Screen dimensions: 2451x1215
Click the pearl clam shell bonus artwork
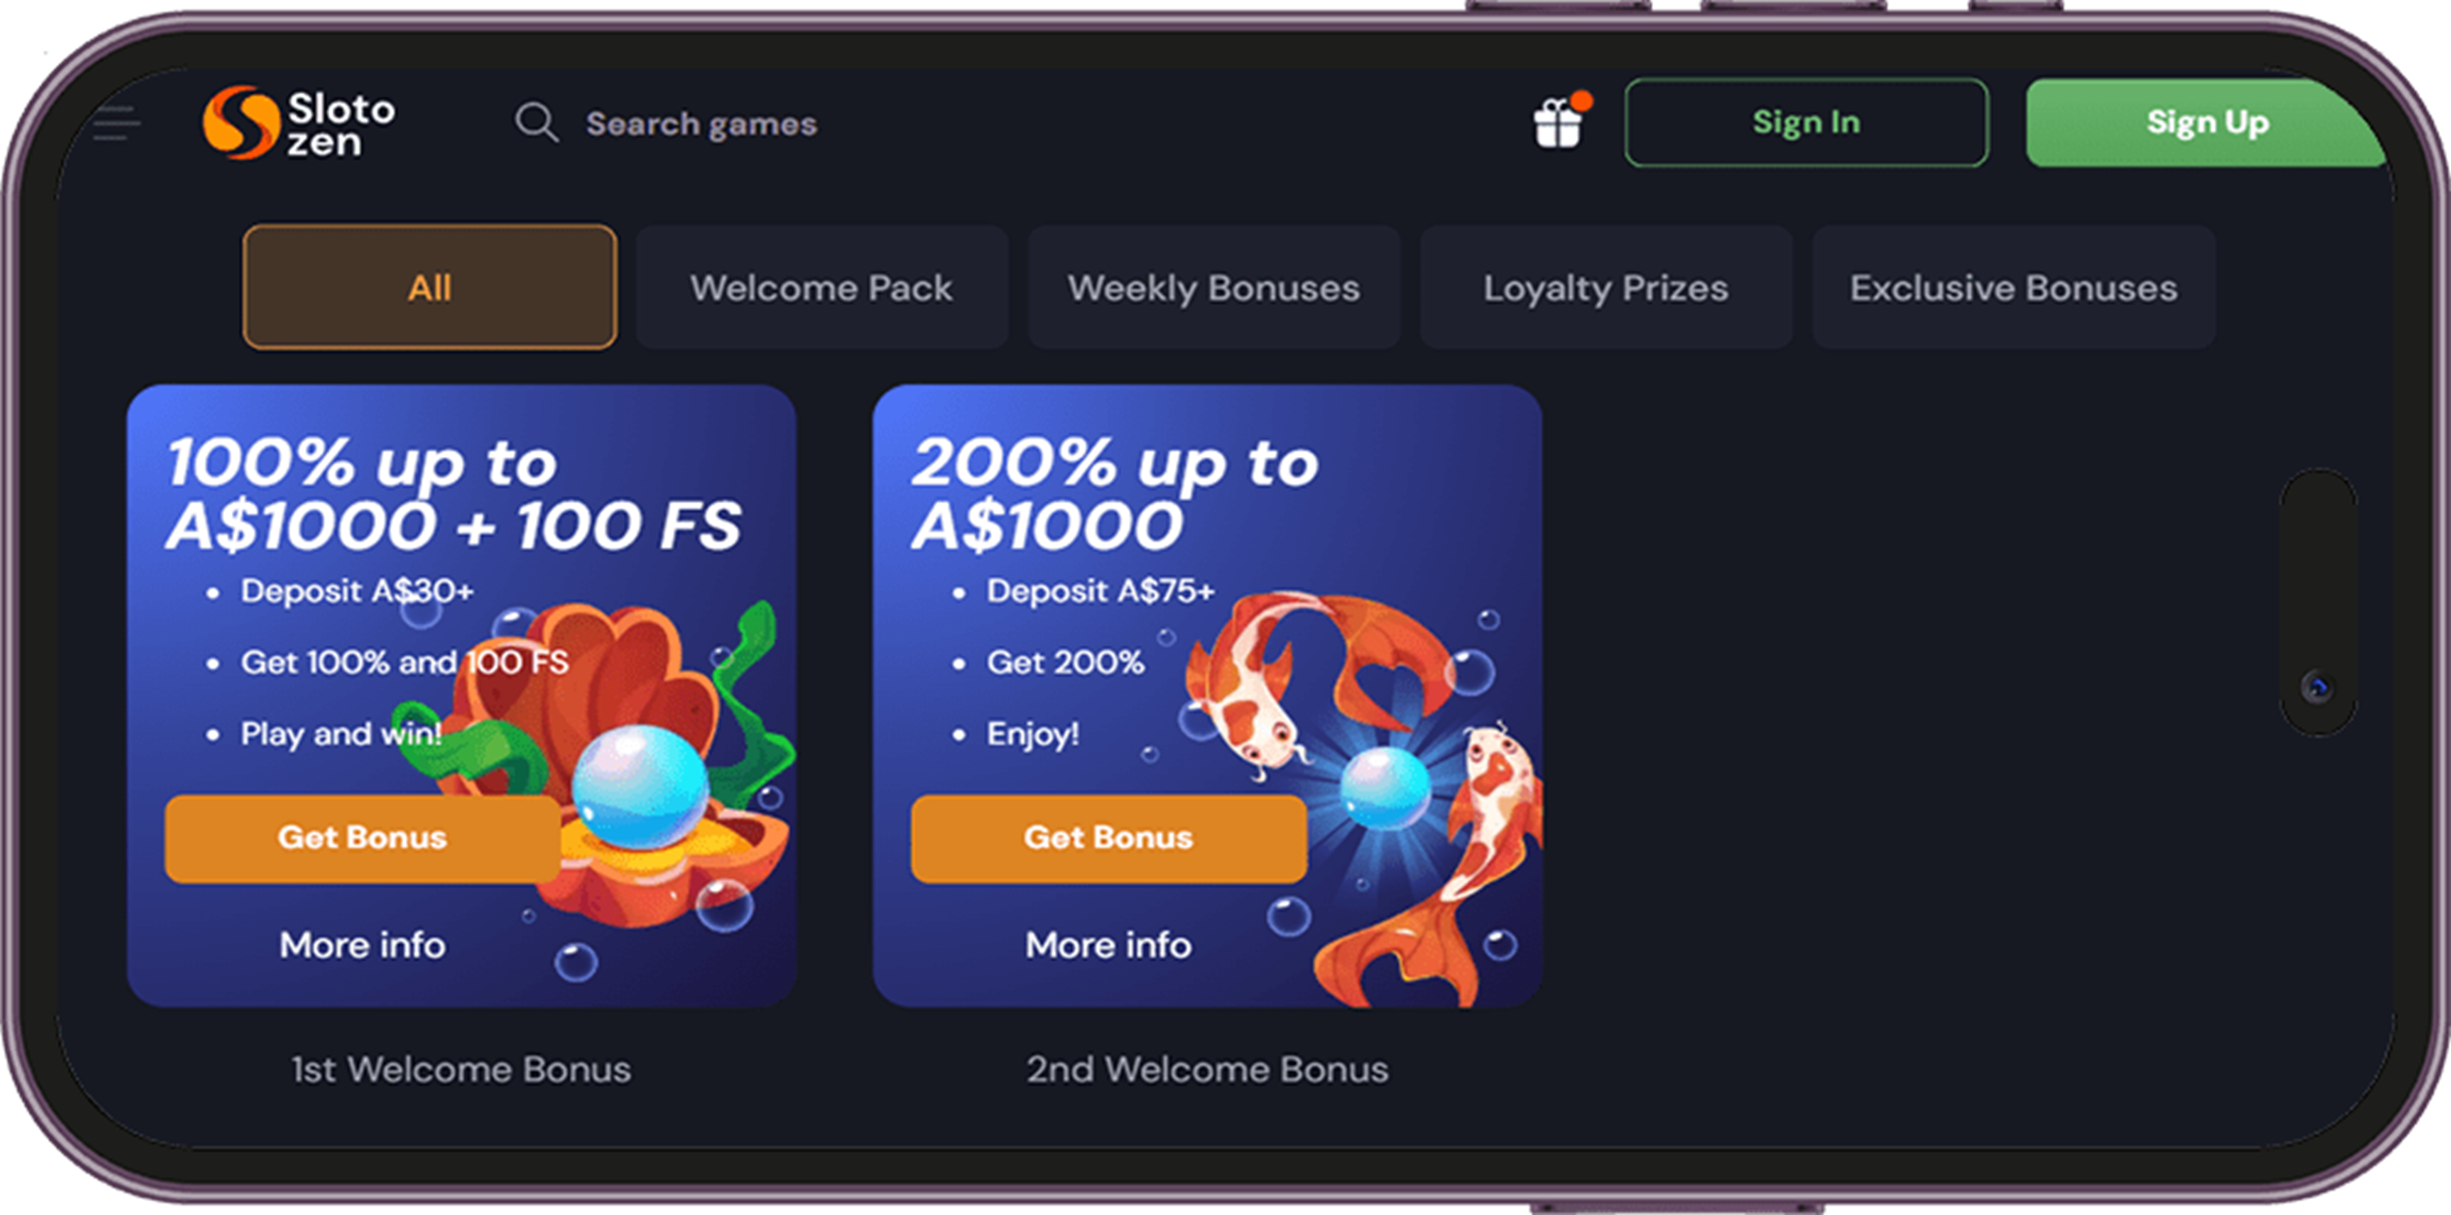pyautogui.click(x=628, y=761)
